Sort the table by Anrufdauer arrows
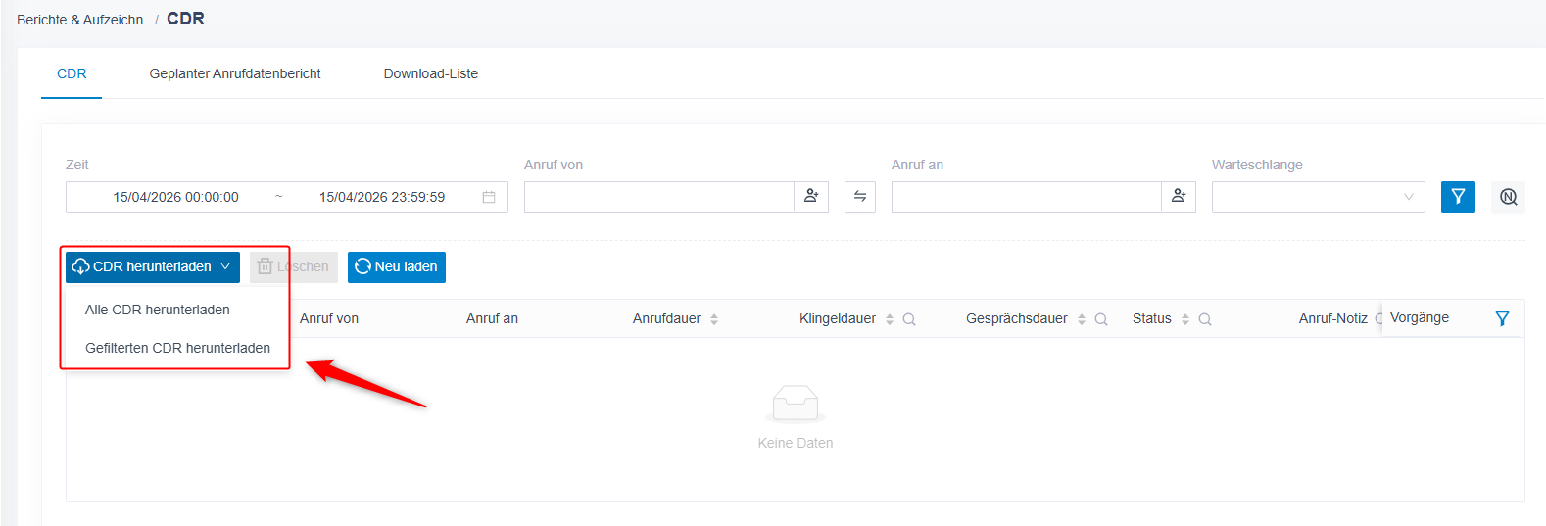1546x526 pixels. [714, 319]
